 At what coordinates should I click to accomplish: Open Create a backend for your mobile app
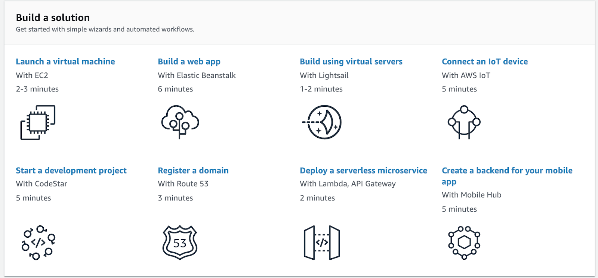[x=507, y=176]
